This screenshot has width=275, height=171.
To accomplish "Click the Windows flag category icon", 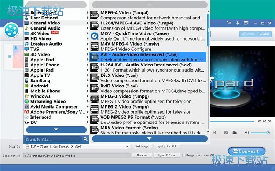I will pos(26,96).
